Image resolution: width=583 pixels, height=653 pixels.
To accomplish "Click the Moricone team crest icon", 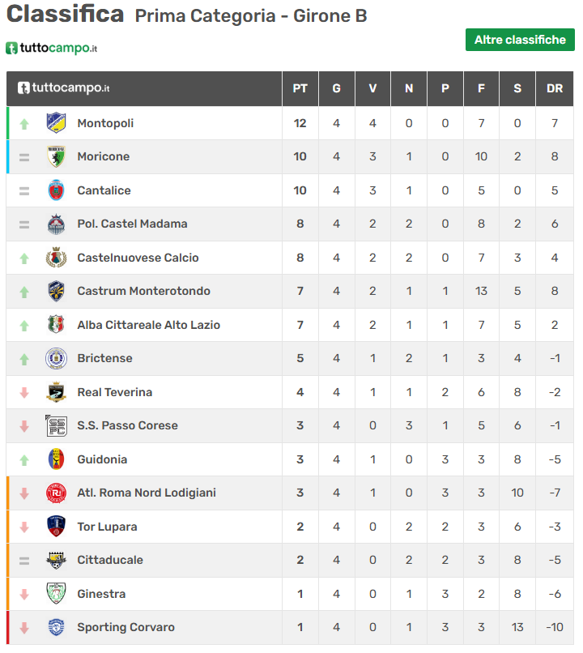I will click(x=55, y=156).
